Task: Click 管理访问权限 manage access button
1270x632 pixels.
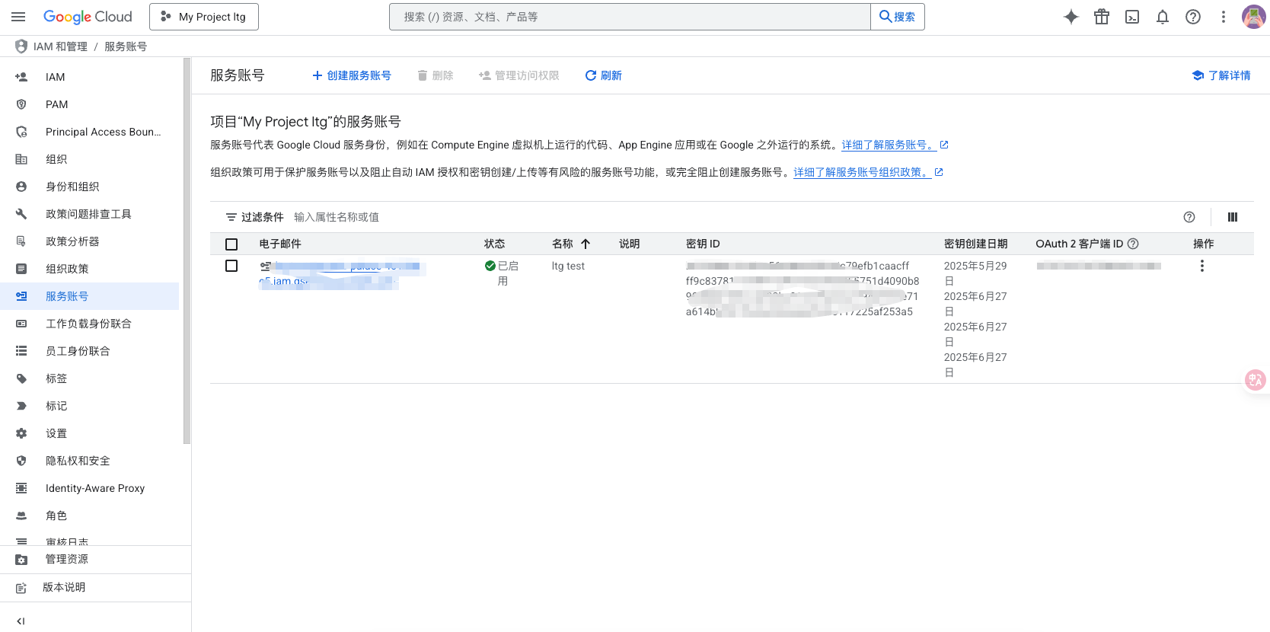Action: point(519,75)
